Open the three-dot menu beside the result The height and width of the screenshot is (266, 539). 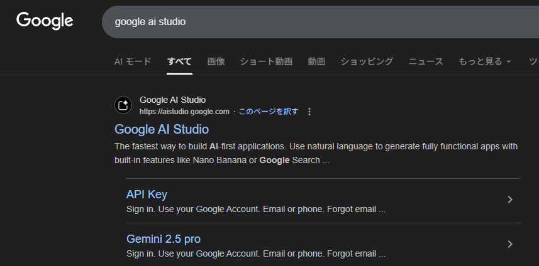[309, 112]
